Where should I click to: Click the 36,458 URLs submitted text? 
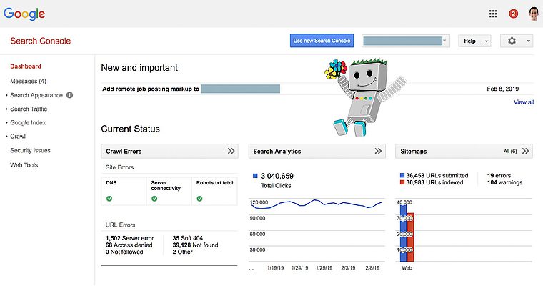click(x=437, y=175)
